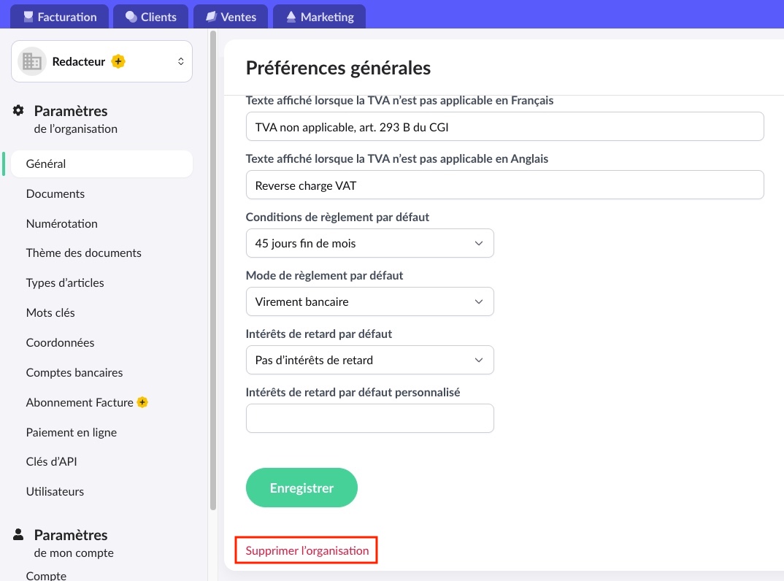Go to the Numérotation settings
The image size is (784, 581).
(x=62, y=223)
